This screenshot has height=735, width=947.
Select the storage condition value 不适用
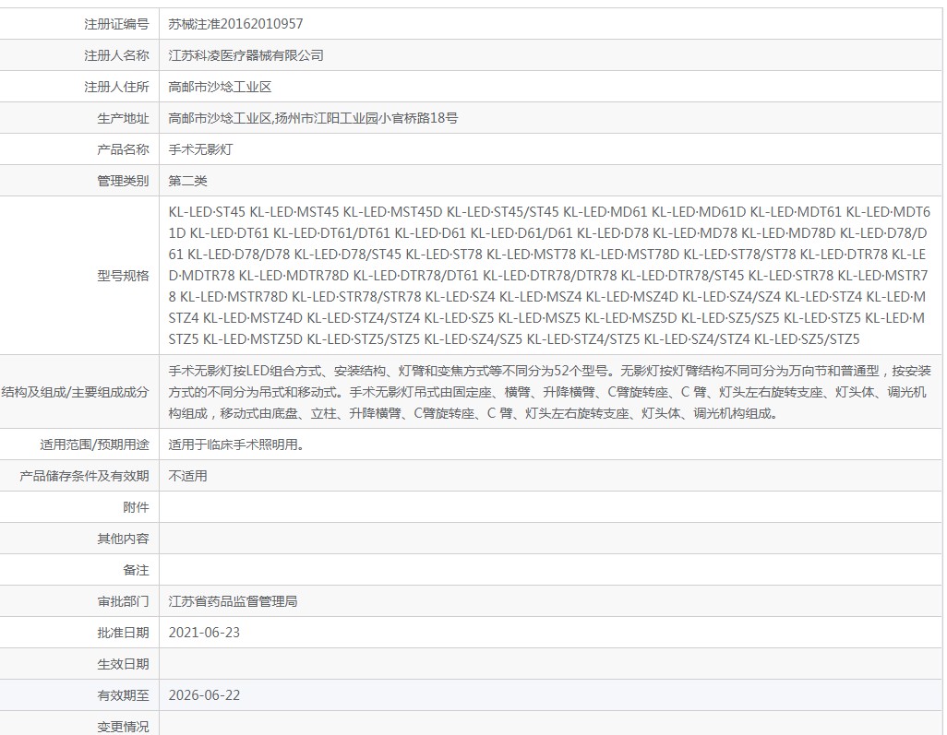tap(187, 476)
